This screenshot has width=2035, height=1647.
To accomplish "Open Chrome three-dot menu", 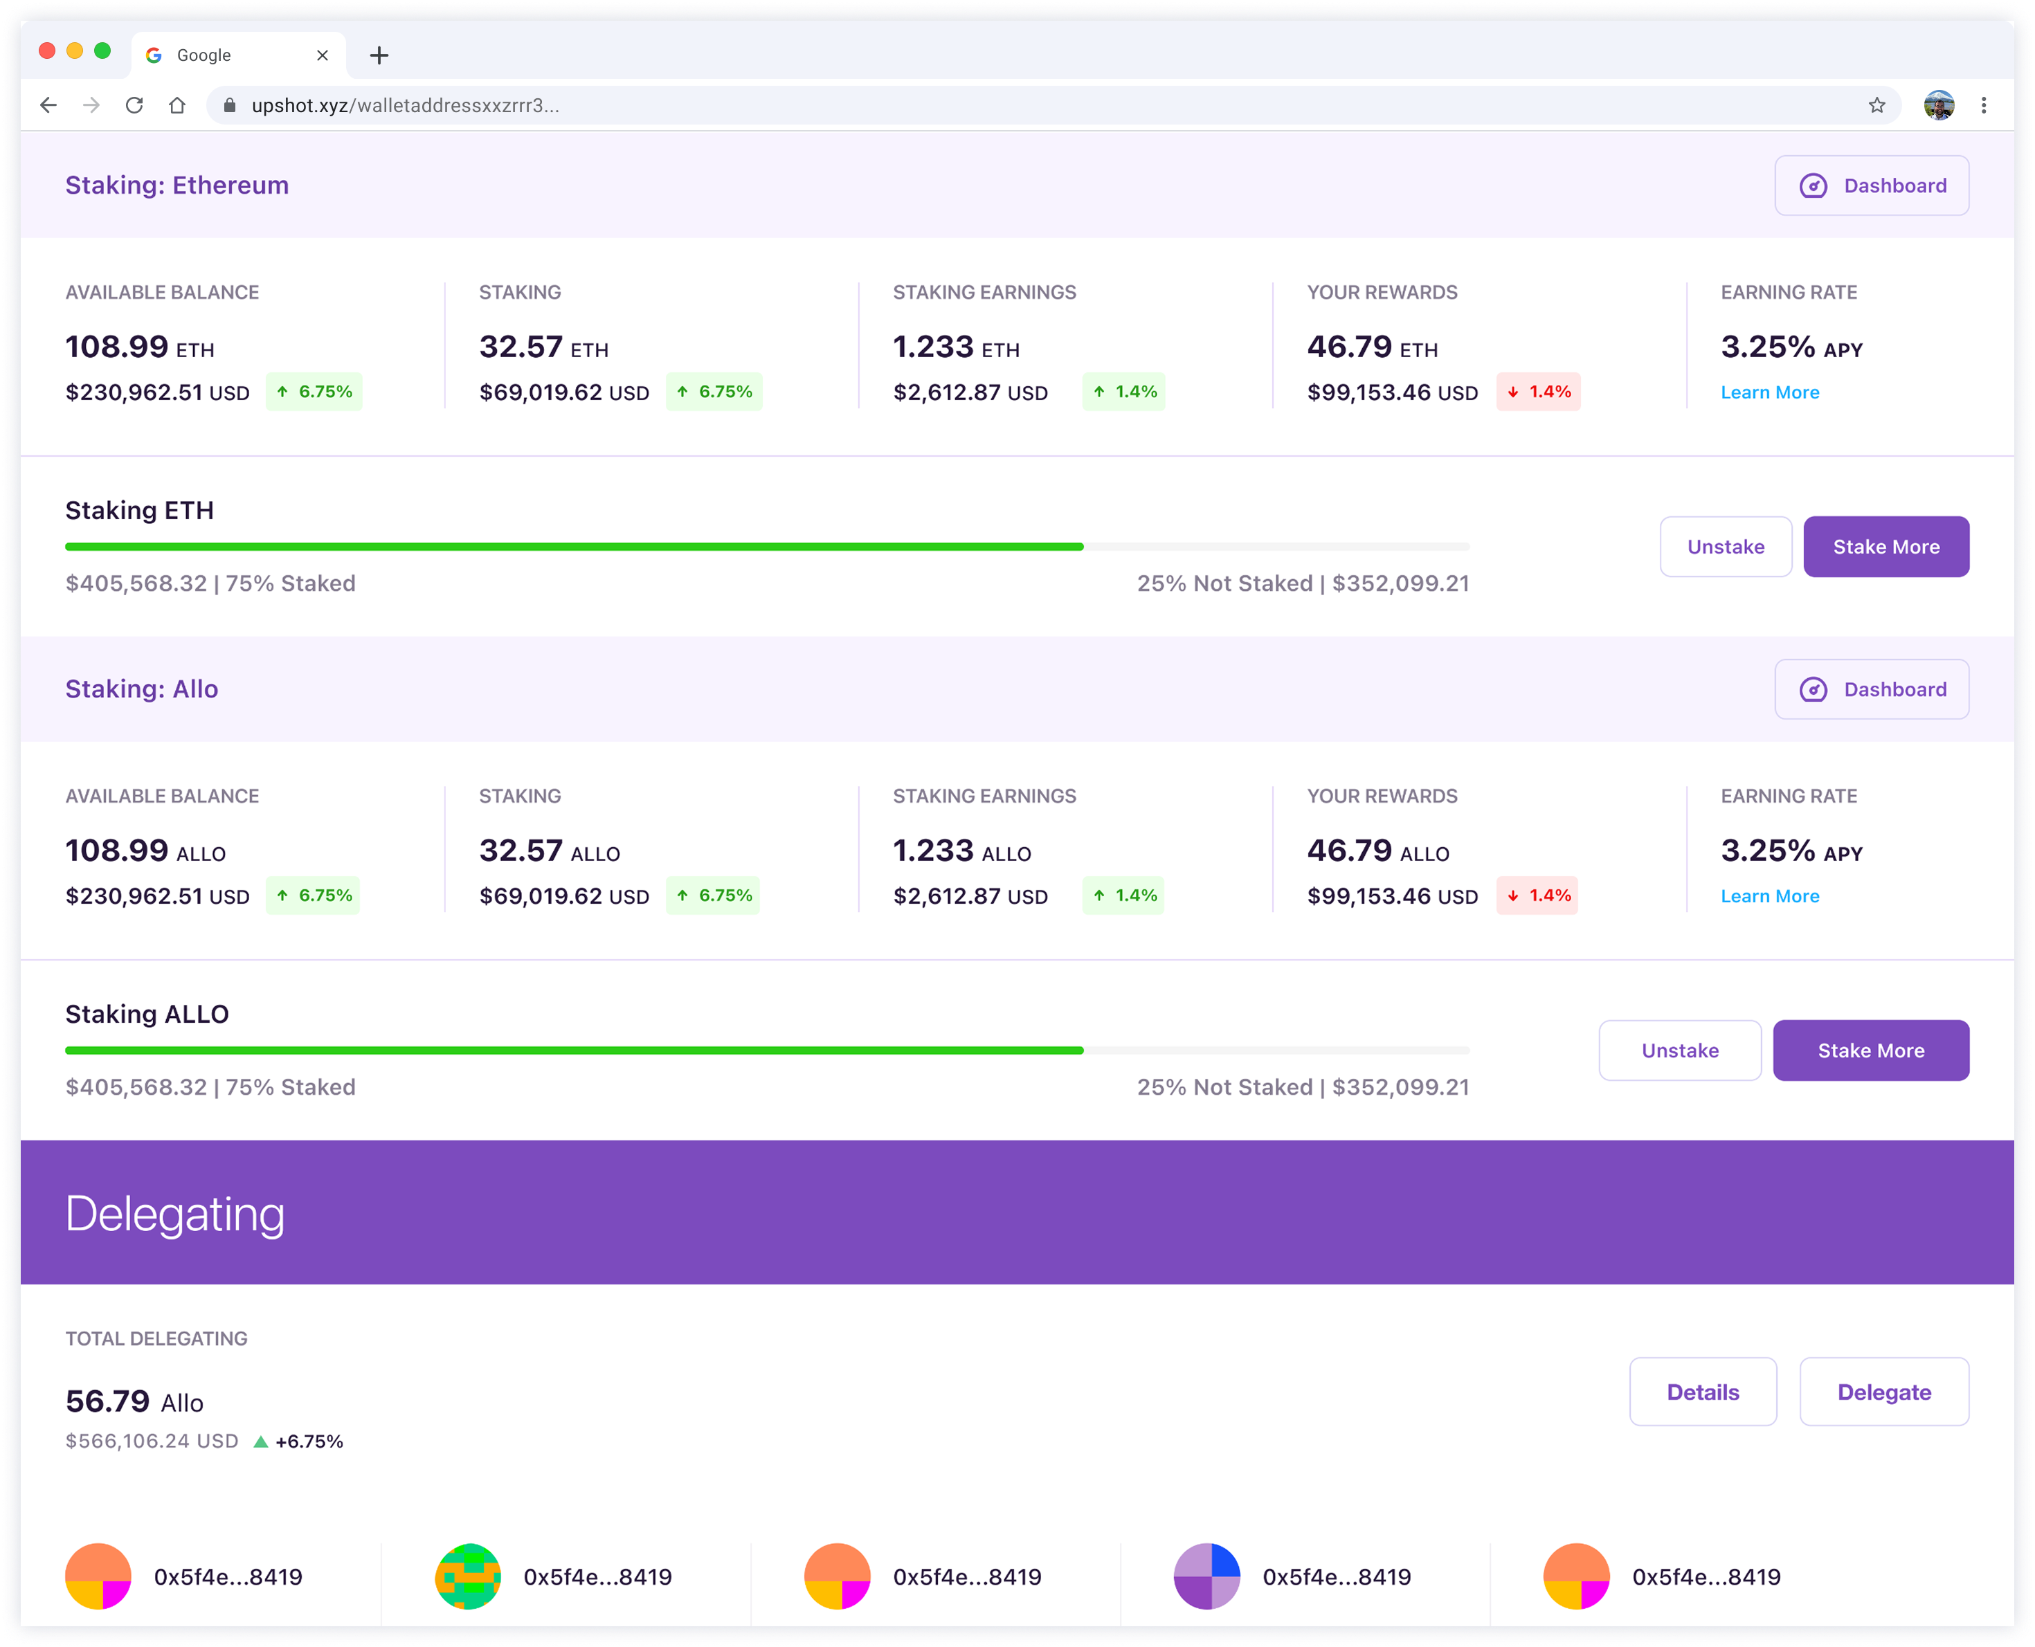I will pos(1984,105).
